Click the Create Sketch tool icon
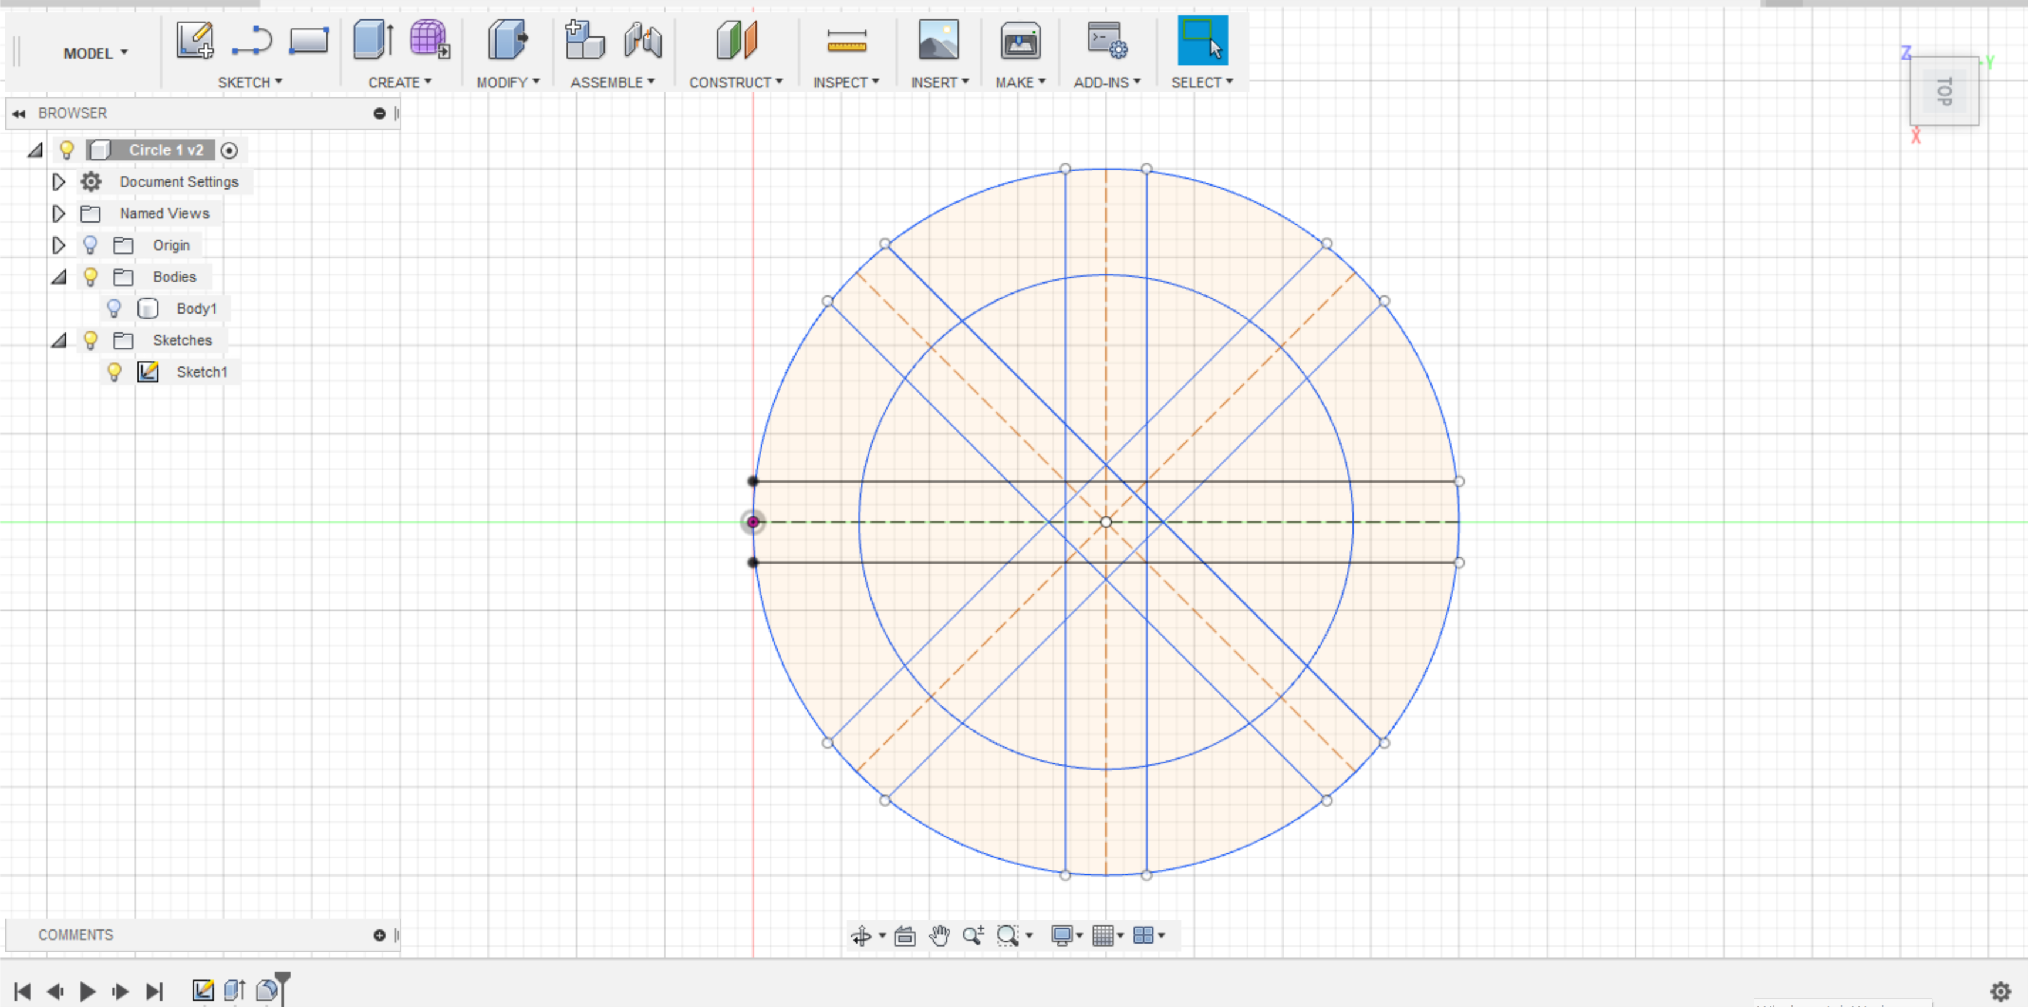 coord(194,40)
